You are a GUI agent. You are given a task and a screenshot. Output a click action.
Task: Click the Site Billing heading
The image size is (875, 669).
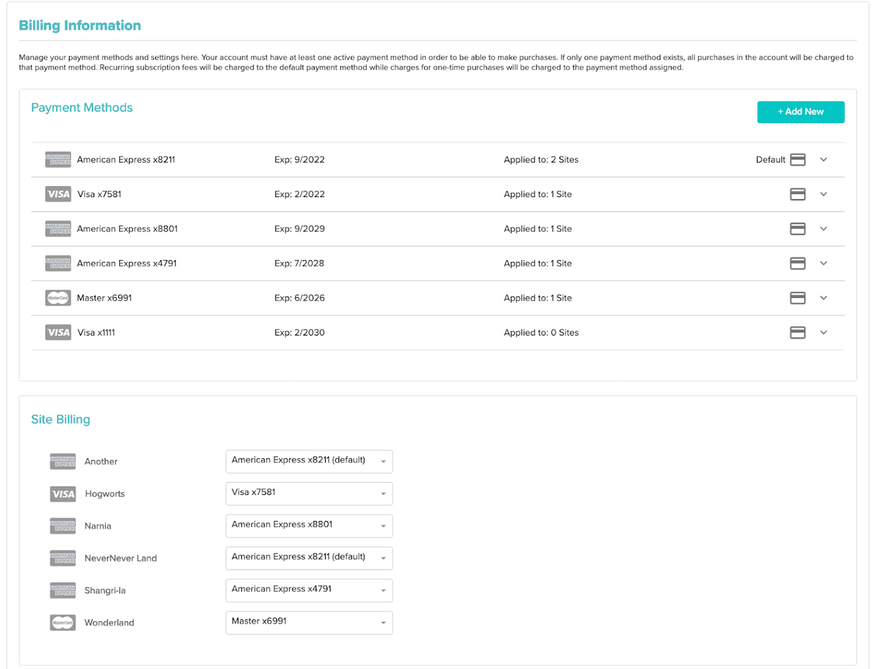point(61,420)
